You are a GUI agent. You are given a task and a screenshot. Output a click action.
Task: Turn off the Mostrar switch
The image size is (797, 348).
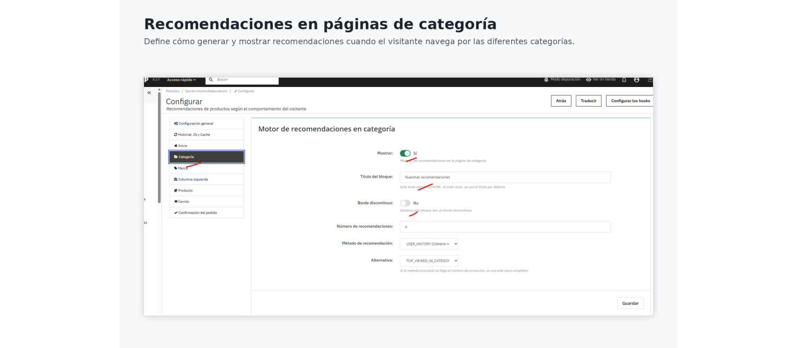point(405,153)
